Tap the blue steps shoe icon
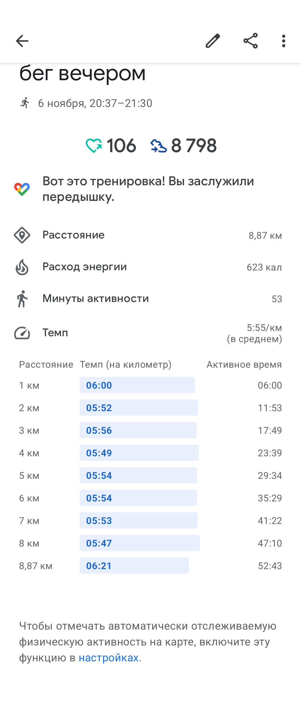 pos(159,146)
